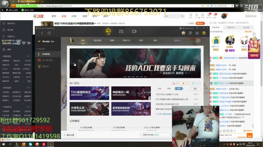
Task: Click the WeGame friends icon beside avatar
Action: click(190, 33)
